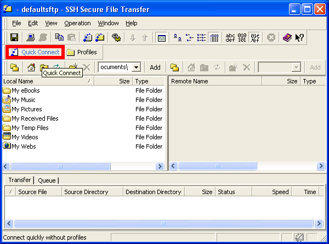Select Auto transfer mode button
Image resolution: width=329 pixels, height=244 pixels.
coord(255,38)
